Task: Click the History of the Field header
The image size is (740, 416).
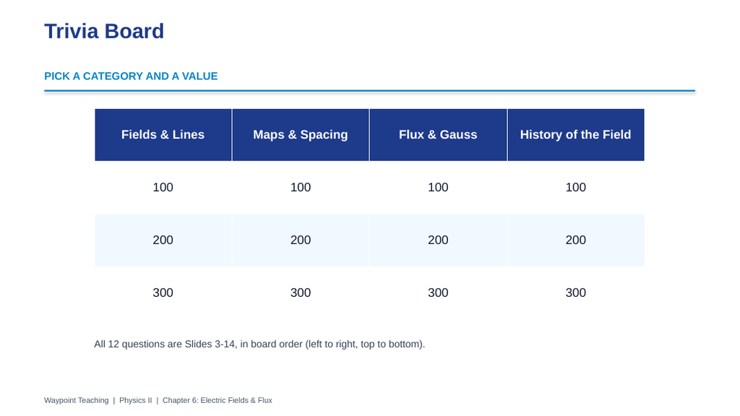Action: pos(576,135)
